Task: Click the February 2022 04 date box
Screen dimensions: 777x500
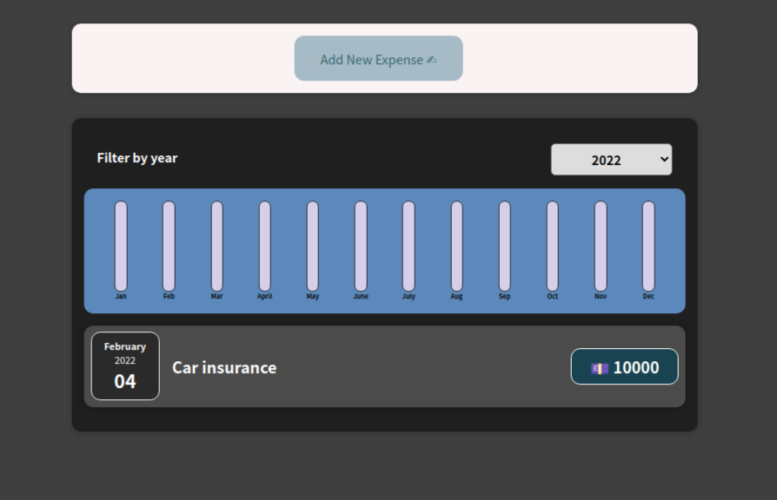Action: coord(125,365)
